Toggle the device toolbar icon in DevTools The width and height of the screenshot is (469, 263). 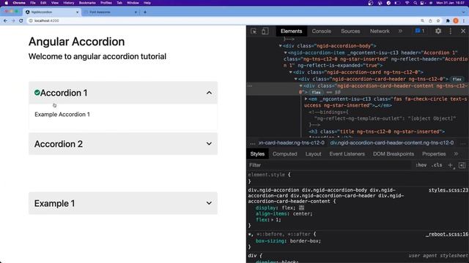tap(265, 31)
